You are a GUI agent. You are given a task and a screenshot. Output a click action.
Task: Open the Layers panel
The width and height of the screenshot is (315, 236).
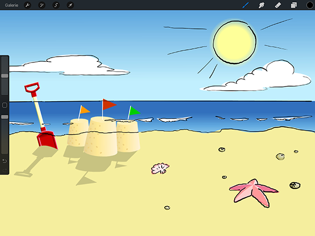(x=293, y=5)
